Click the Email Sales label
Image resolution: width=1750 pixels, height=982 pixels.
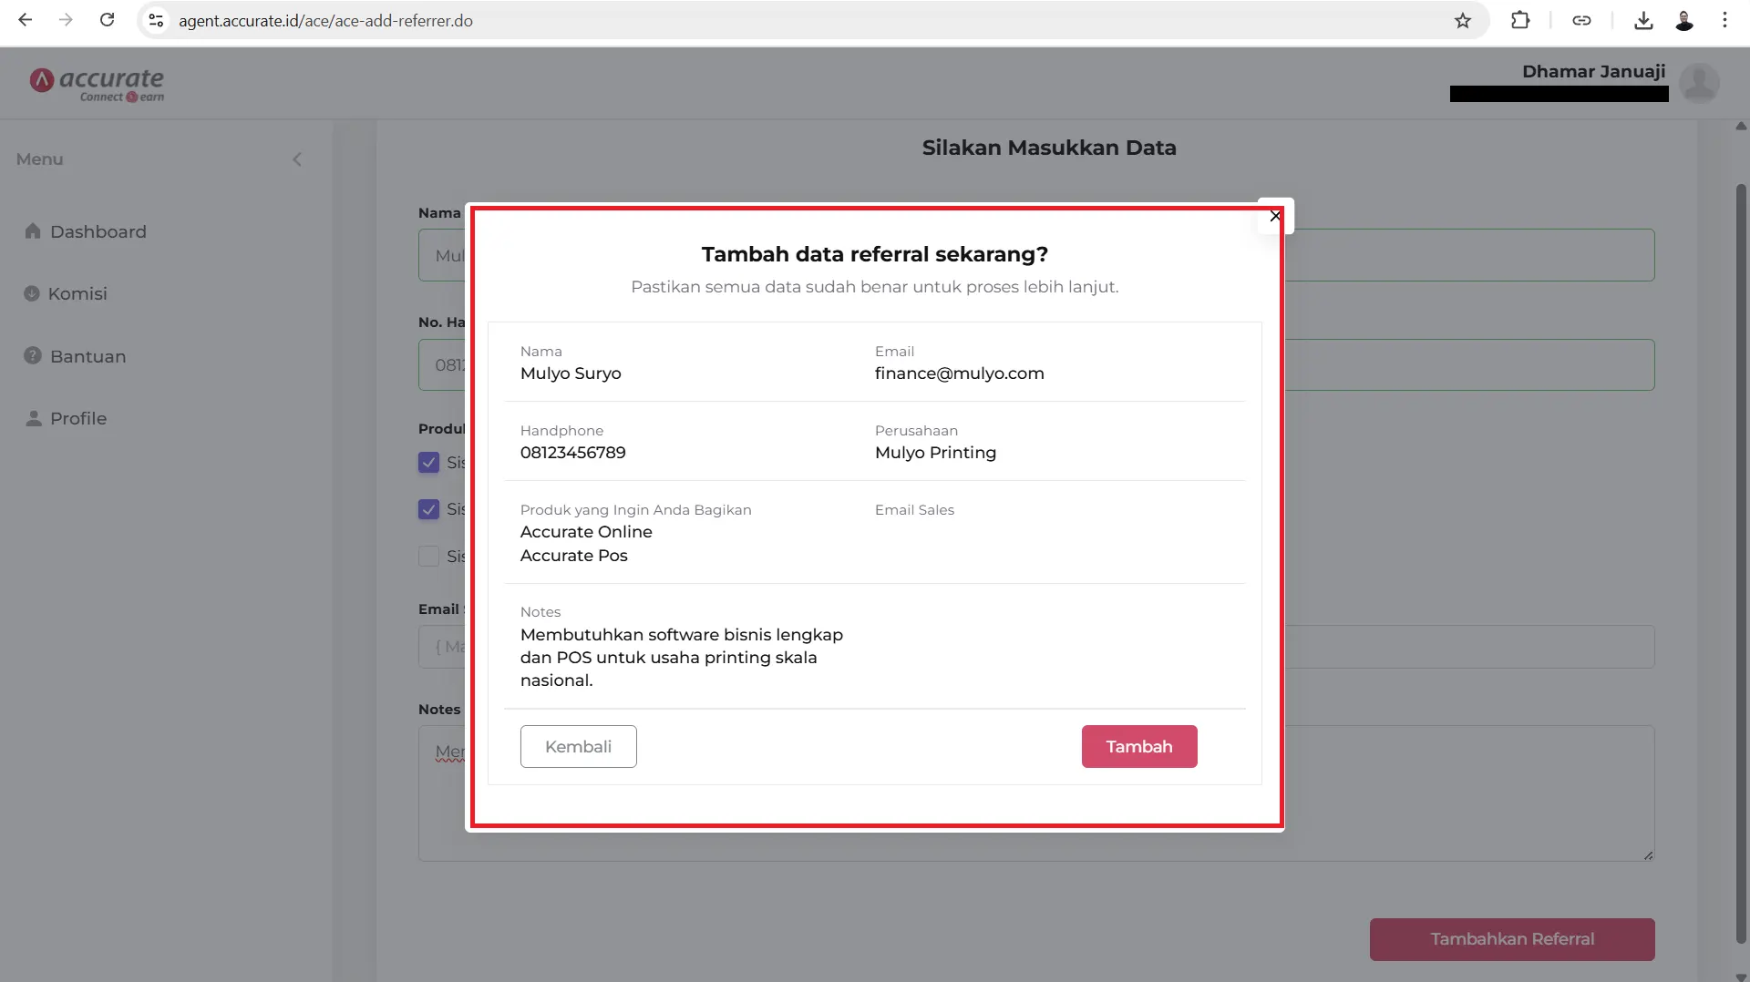pos(914,510)
